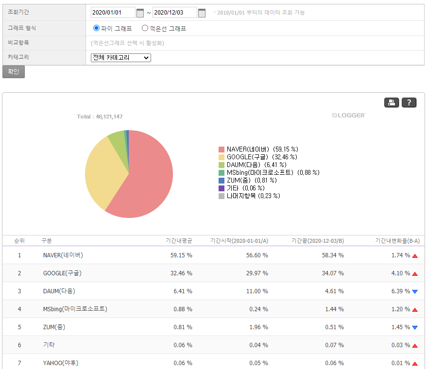This screenshot has height=369, width=427.
Task: Select the 꺾은선 그래프 radio button
Action: point(145,28)
